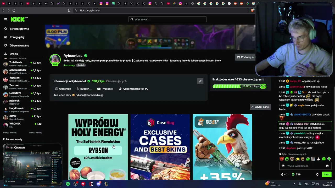Open League of Legends from the taskbar
Image resolution: width=335 pixels, height=188 pixels.
(x=106, y=184)
